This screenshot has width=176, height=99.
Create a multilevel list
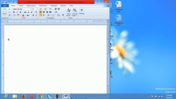[x=50, y=9]
